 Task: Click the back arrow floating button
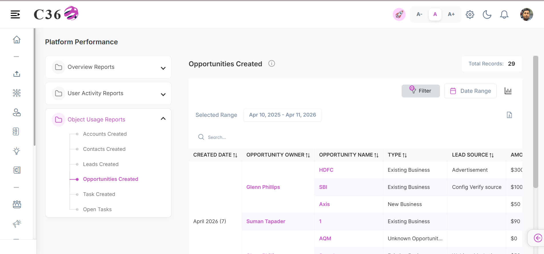click(538, 238)
